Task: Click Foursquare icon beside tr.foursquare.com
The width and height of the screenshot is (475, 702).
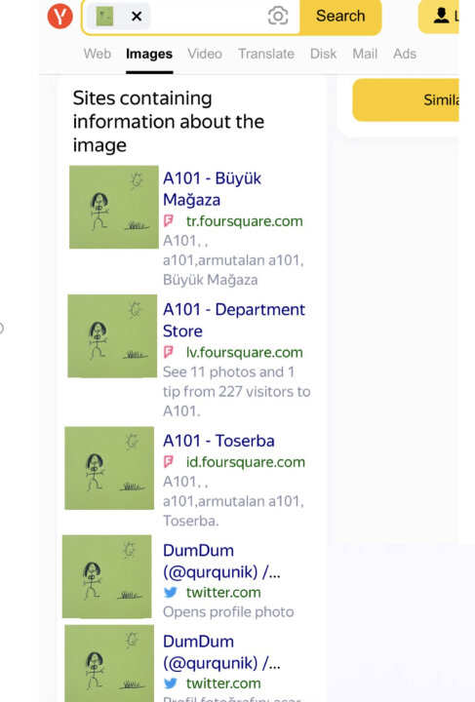Action: pos(169,220)
